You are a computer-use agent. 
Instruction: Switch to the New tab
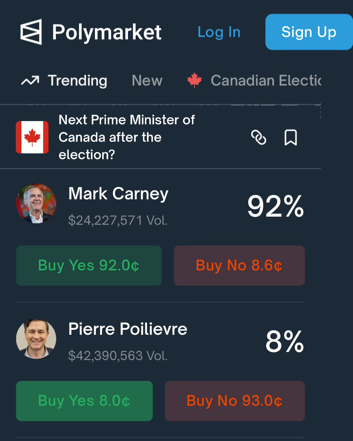click(x=147, y=81)
